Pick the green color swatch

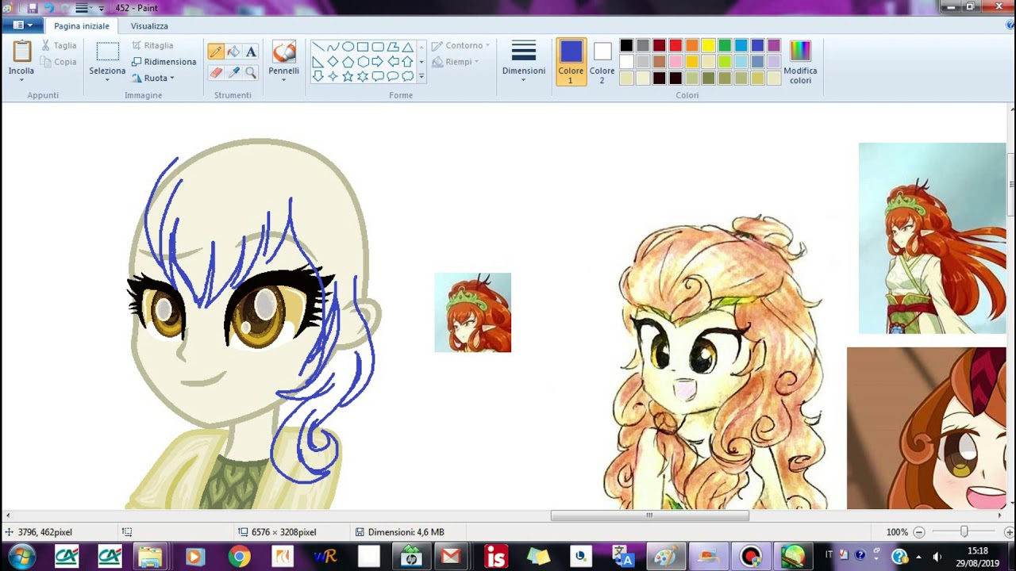coord(725,46)
